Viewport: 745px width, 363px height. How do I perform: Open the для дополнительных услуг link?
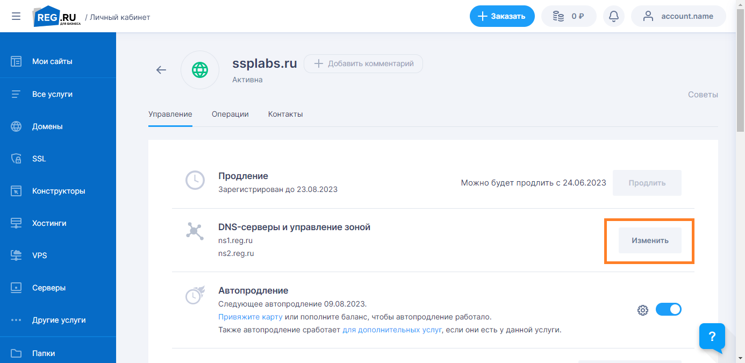(392, 330)
